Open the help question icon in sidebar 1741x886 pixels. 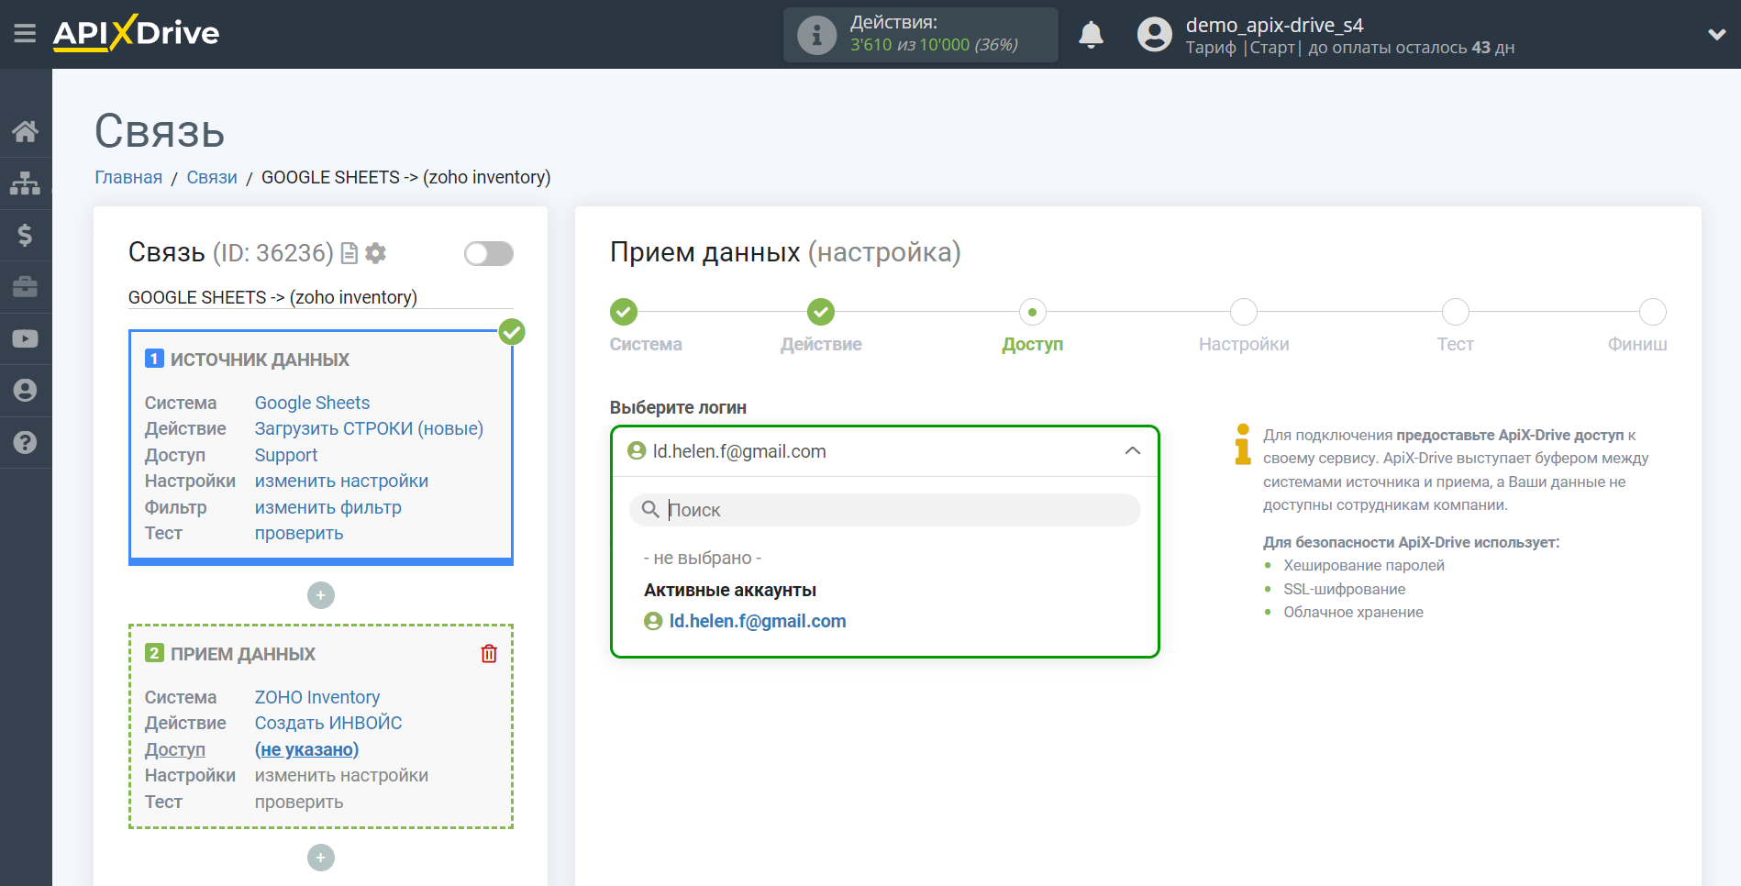coord(25,442)
